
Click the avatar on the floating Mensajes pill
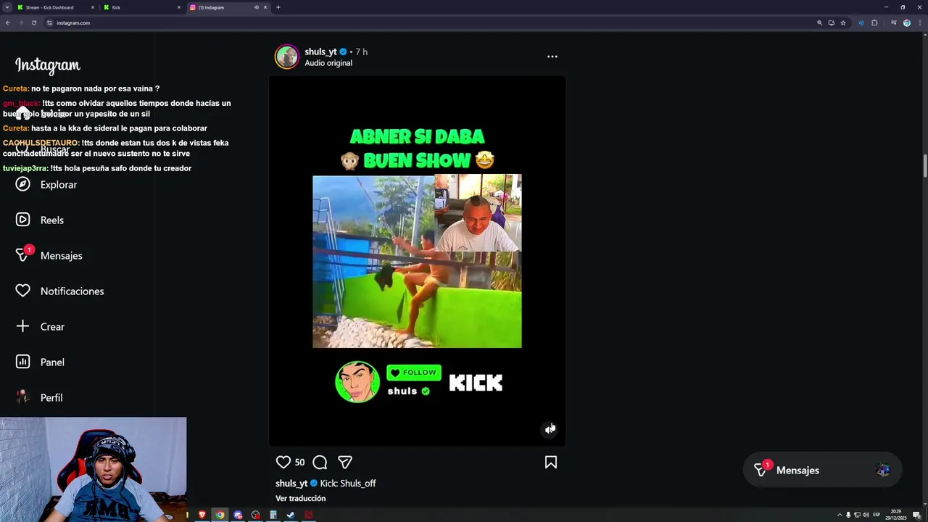coord(883,470)
